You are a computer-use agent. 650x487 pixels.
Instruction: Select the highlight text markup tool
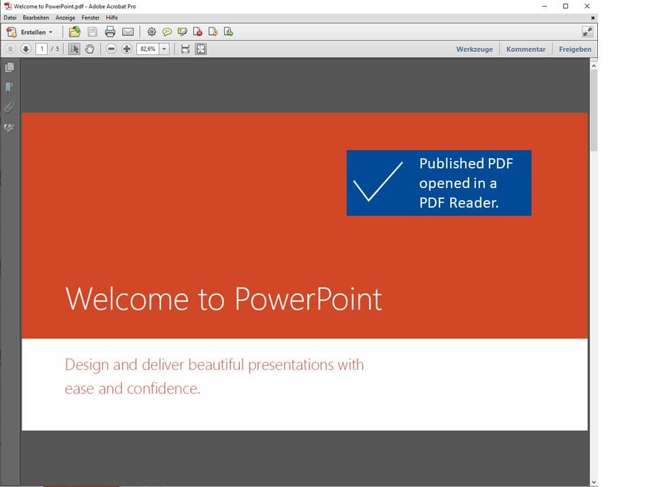[x=182, y=32]
